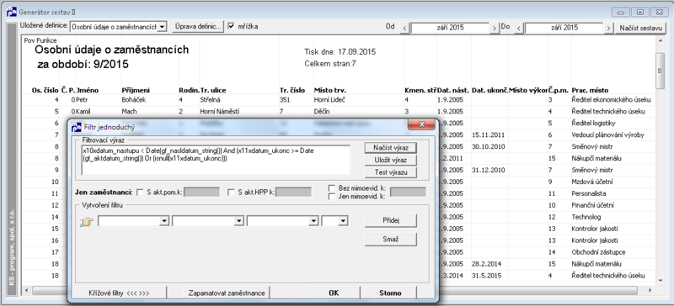
Task: Enable the S akt.pom.k checkbox
Action: (140, 193)
